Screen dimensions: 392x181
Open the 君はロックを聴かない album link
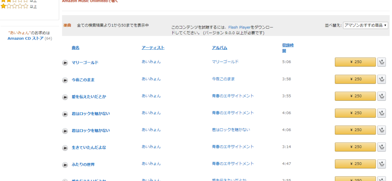(x=231, y=130)
